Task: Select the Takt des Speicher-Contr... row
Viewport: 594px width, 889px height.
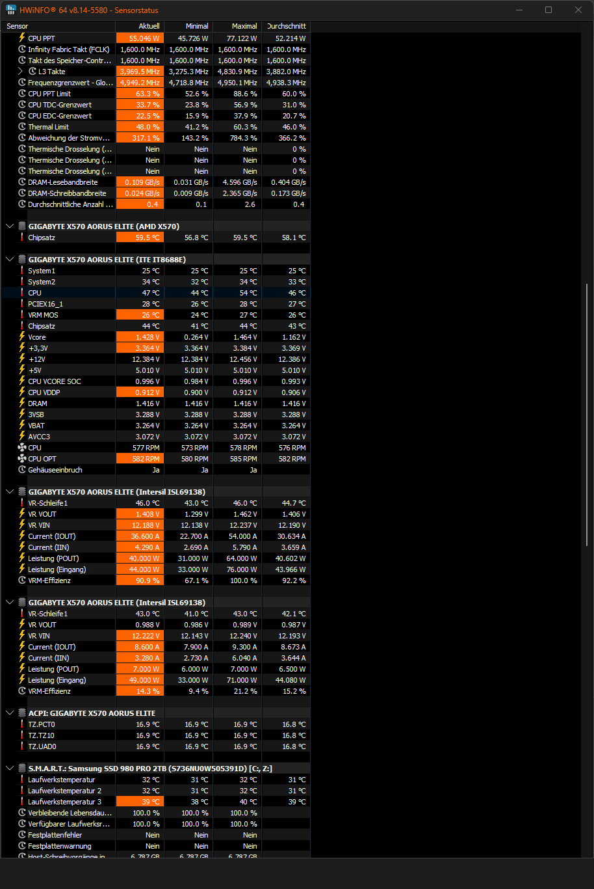Action: [x=156, y=61]
